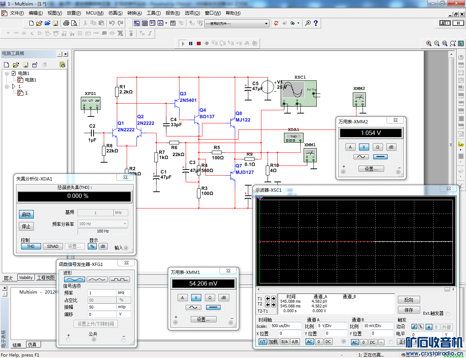The image size is (466, 358).
Task: Click the new file icon in circuit toolbox
Action: (6, 65)
